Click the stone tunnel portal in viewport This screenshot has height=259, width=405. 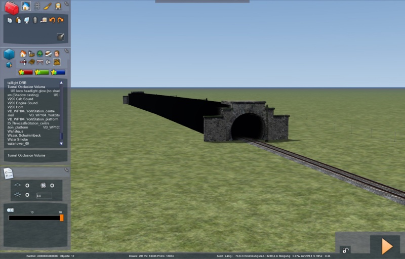point(247,121)
